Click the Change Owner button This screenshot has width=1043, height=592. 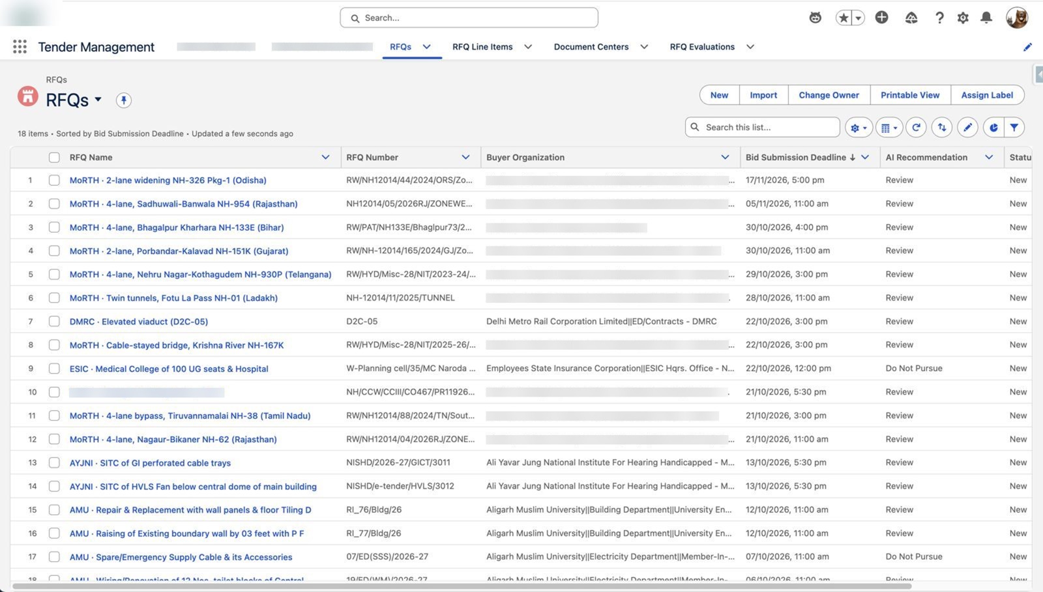click(x=829, y=95)
